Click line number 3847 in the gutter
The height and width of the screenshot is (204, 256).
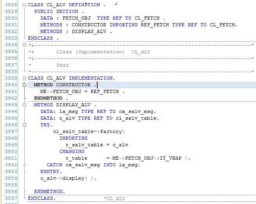[x=11, y=132]
